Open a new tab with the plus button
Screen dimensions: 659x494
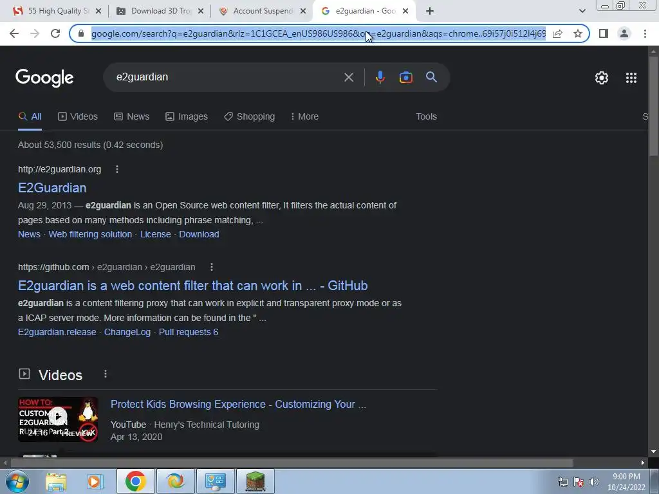click(429, 11)
